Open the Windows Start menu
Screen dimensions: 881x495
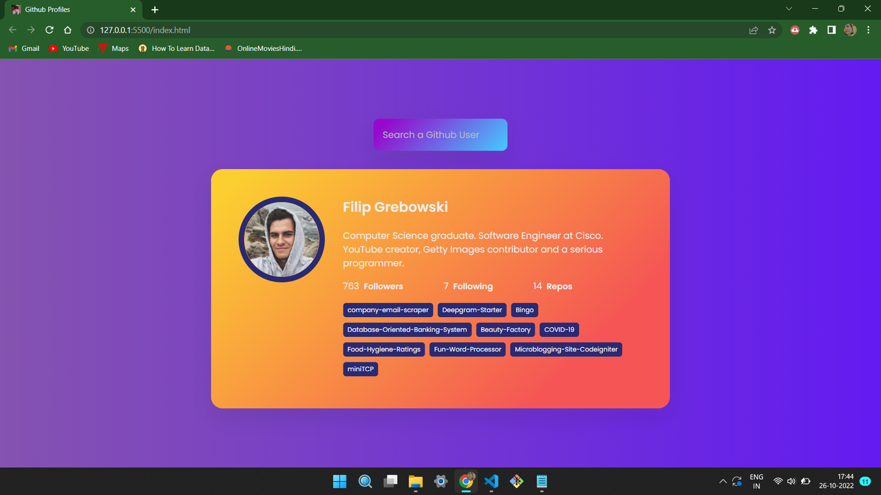(339, 481)
